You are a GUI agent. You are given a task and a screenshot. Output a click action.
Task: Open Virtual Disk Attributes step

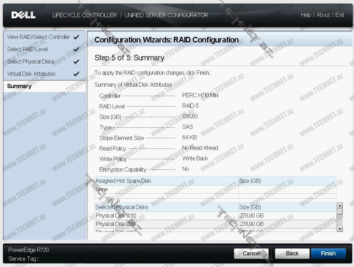[x=31, y=74]
